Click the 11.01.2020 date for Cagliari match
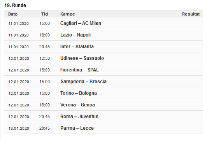The width and height of the screenshot is (214, 141). [x=18, y=23]
